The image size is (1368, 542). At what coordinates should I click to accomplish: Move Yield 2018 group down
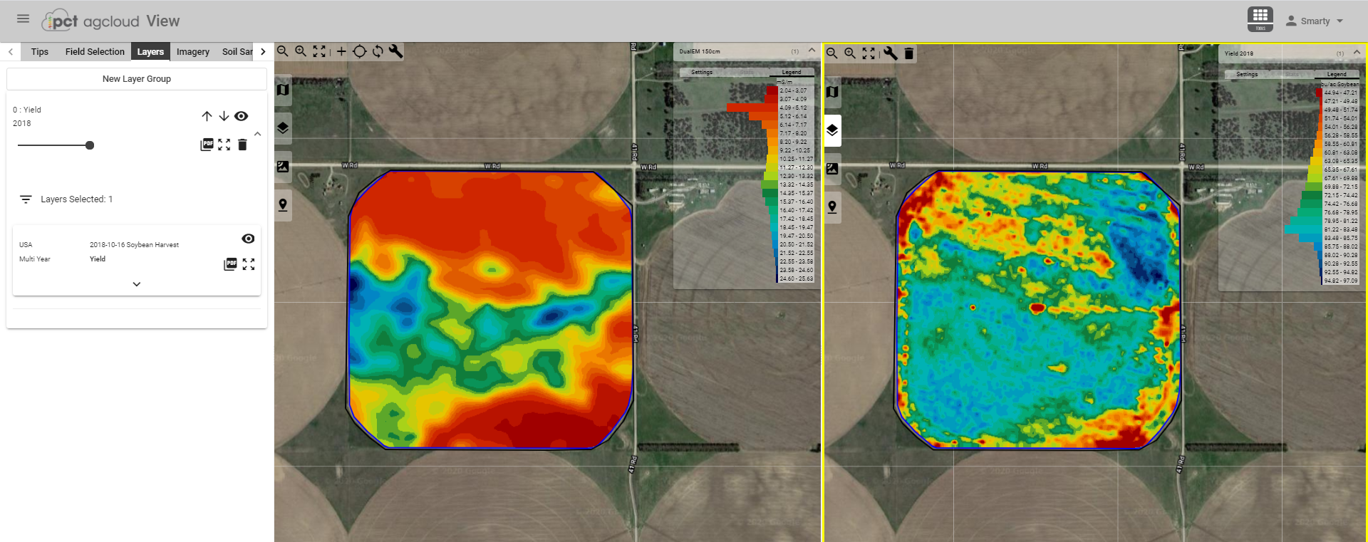point(224,116)
